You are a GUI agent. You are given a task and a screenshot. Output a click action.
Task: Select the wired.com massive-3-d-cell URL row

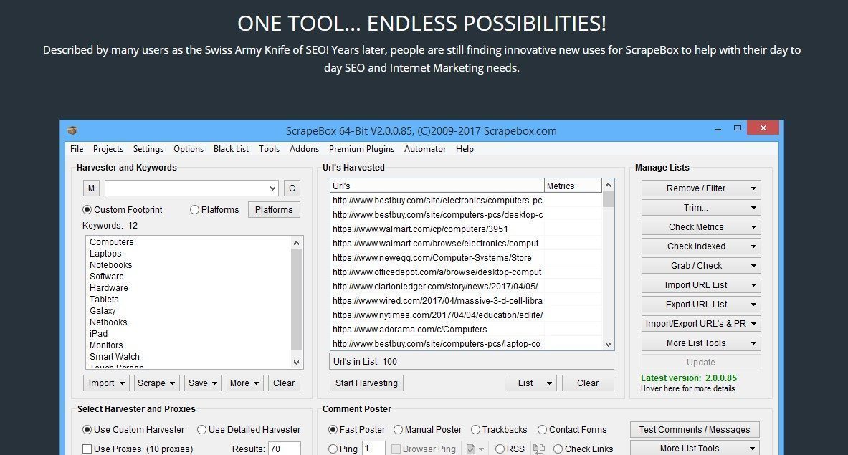(x=437, y=300)
